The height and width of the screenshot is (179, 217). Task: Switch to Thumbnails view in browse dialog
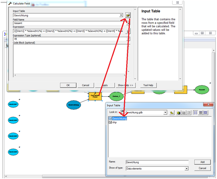pyautogui.click(x=206, y=113)
